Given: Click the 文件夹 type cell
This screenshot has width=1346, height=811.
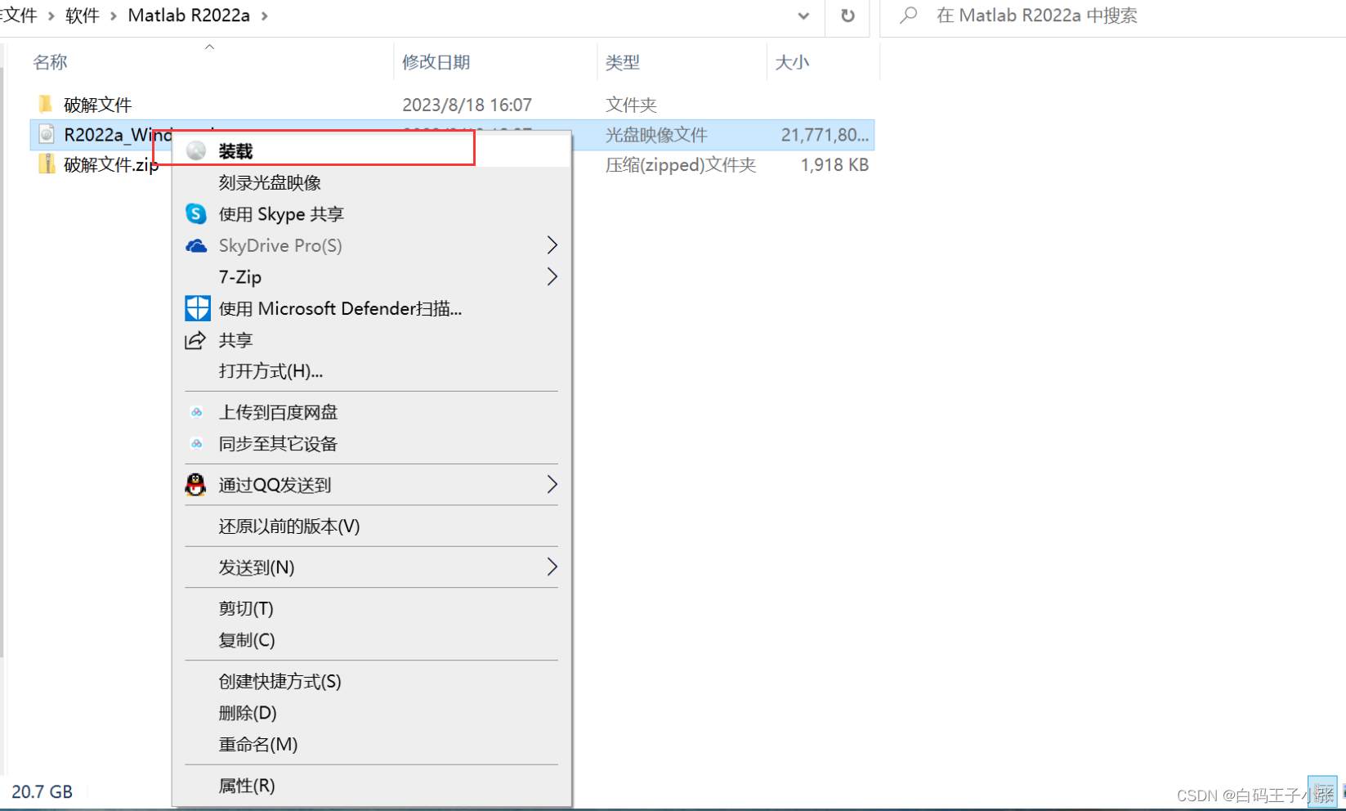Looking at the screenshot, I should click(x=631, y=105).
